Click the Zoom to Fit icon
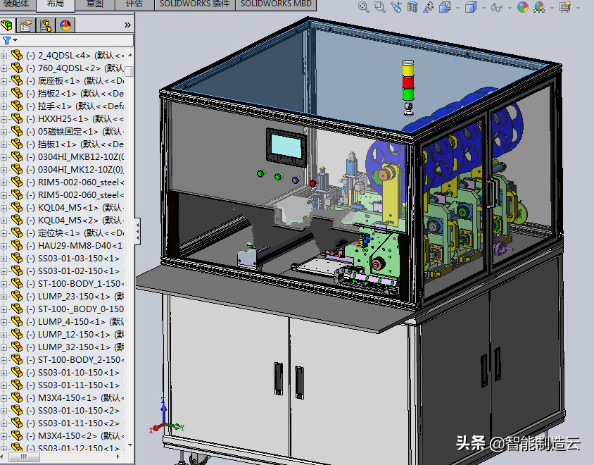 tap(364, 7)
